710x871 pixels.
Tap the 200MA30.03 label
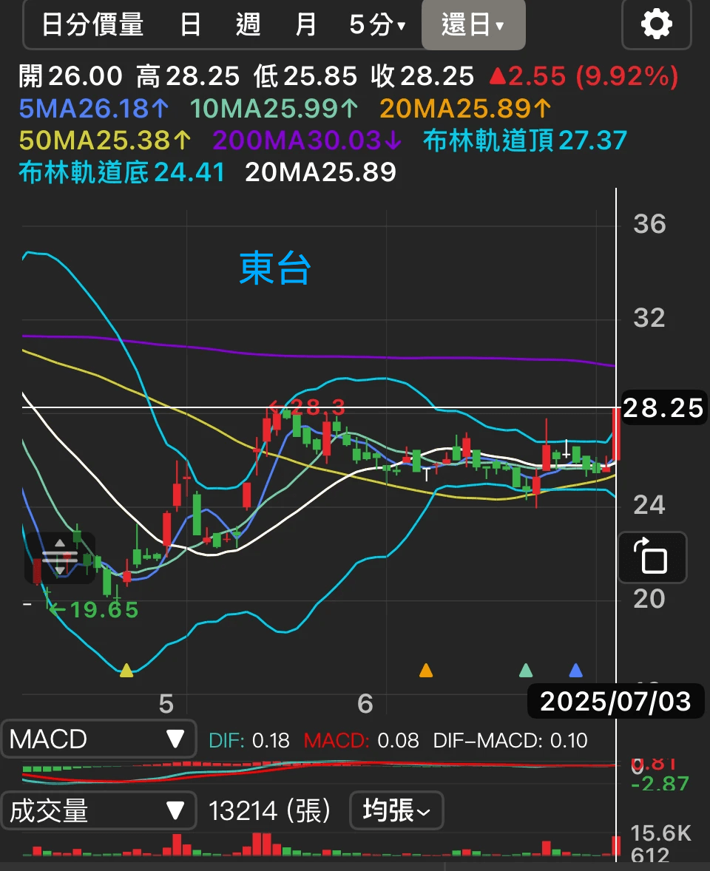pos(307,140)
